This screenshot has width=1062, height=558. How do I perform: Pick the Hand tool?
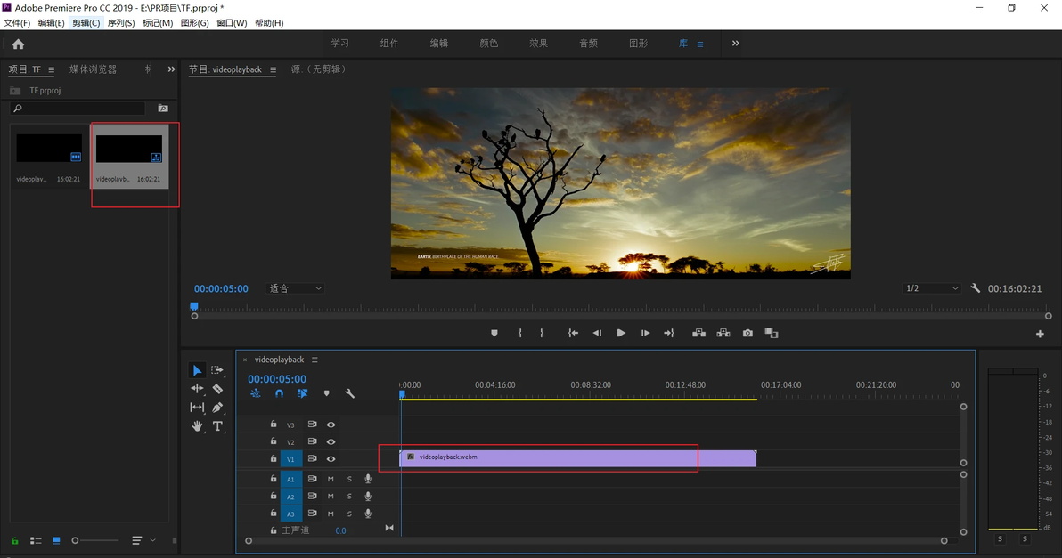[197, 426]
